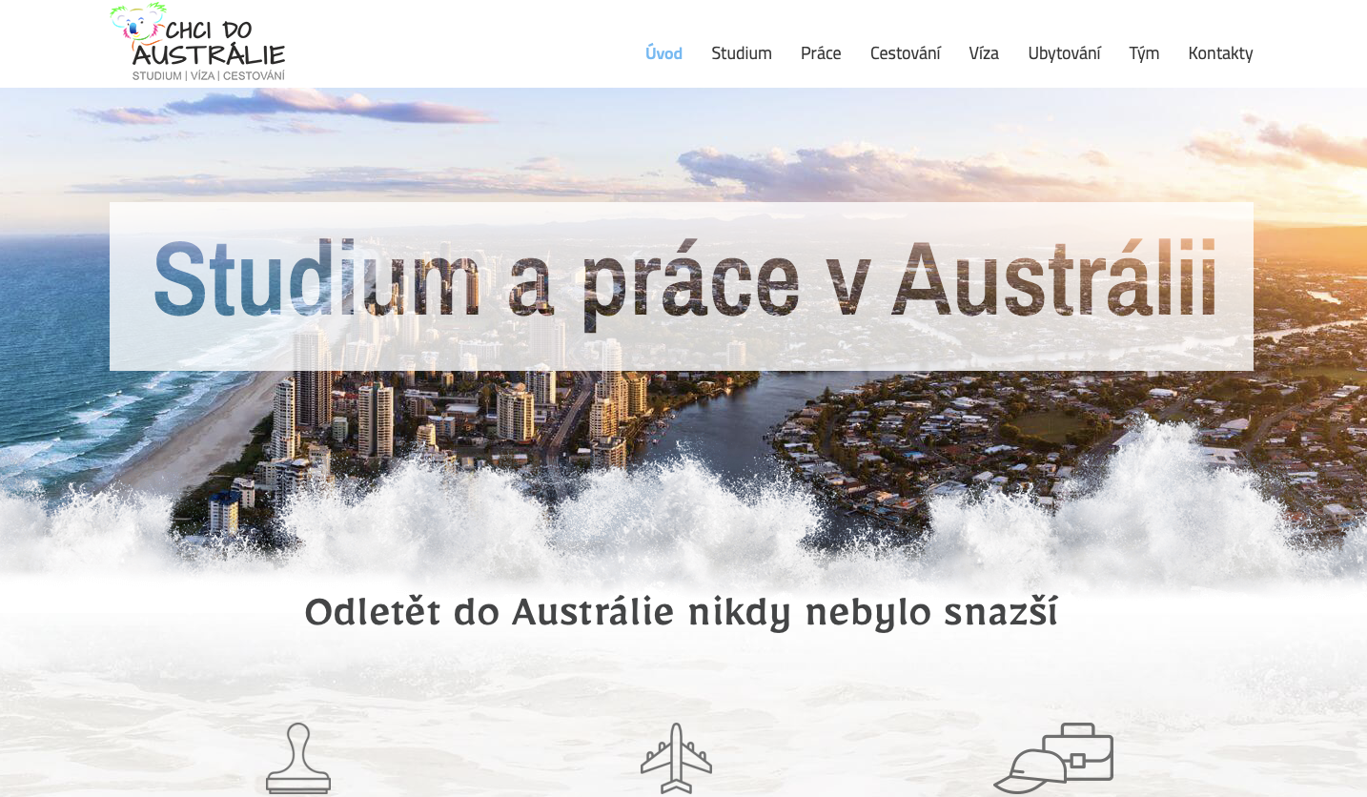Go to Kontakty in the navigation
The width and height of the screenshot is (1367, 797).
pyautogui.click(x=1220, y=53)
